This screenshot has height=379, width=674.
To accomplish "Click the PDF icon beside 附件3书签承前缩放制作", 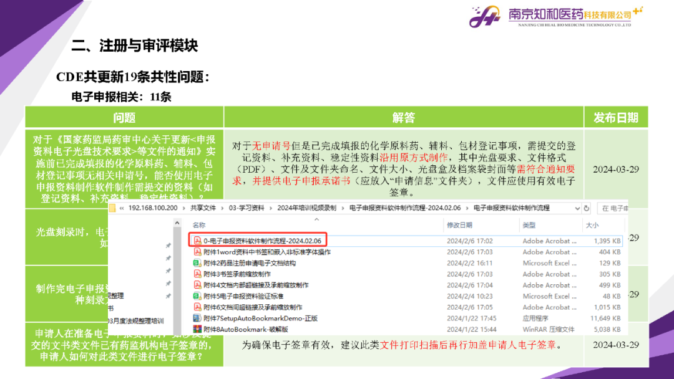I will point(197,274).
